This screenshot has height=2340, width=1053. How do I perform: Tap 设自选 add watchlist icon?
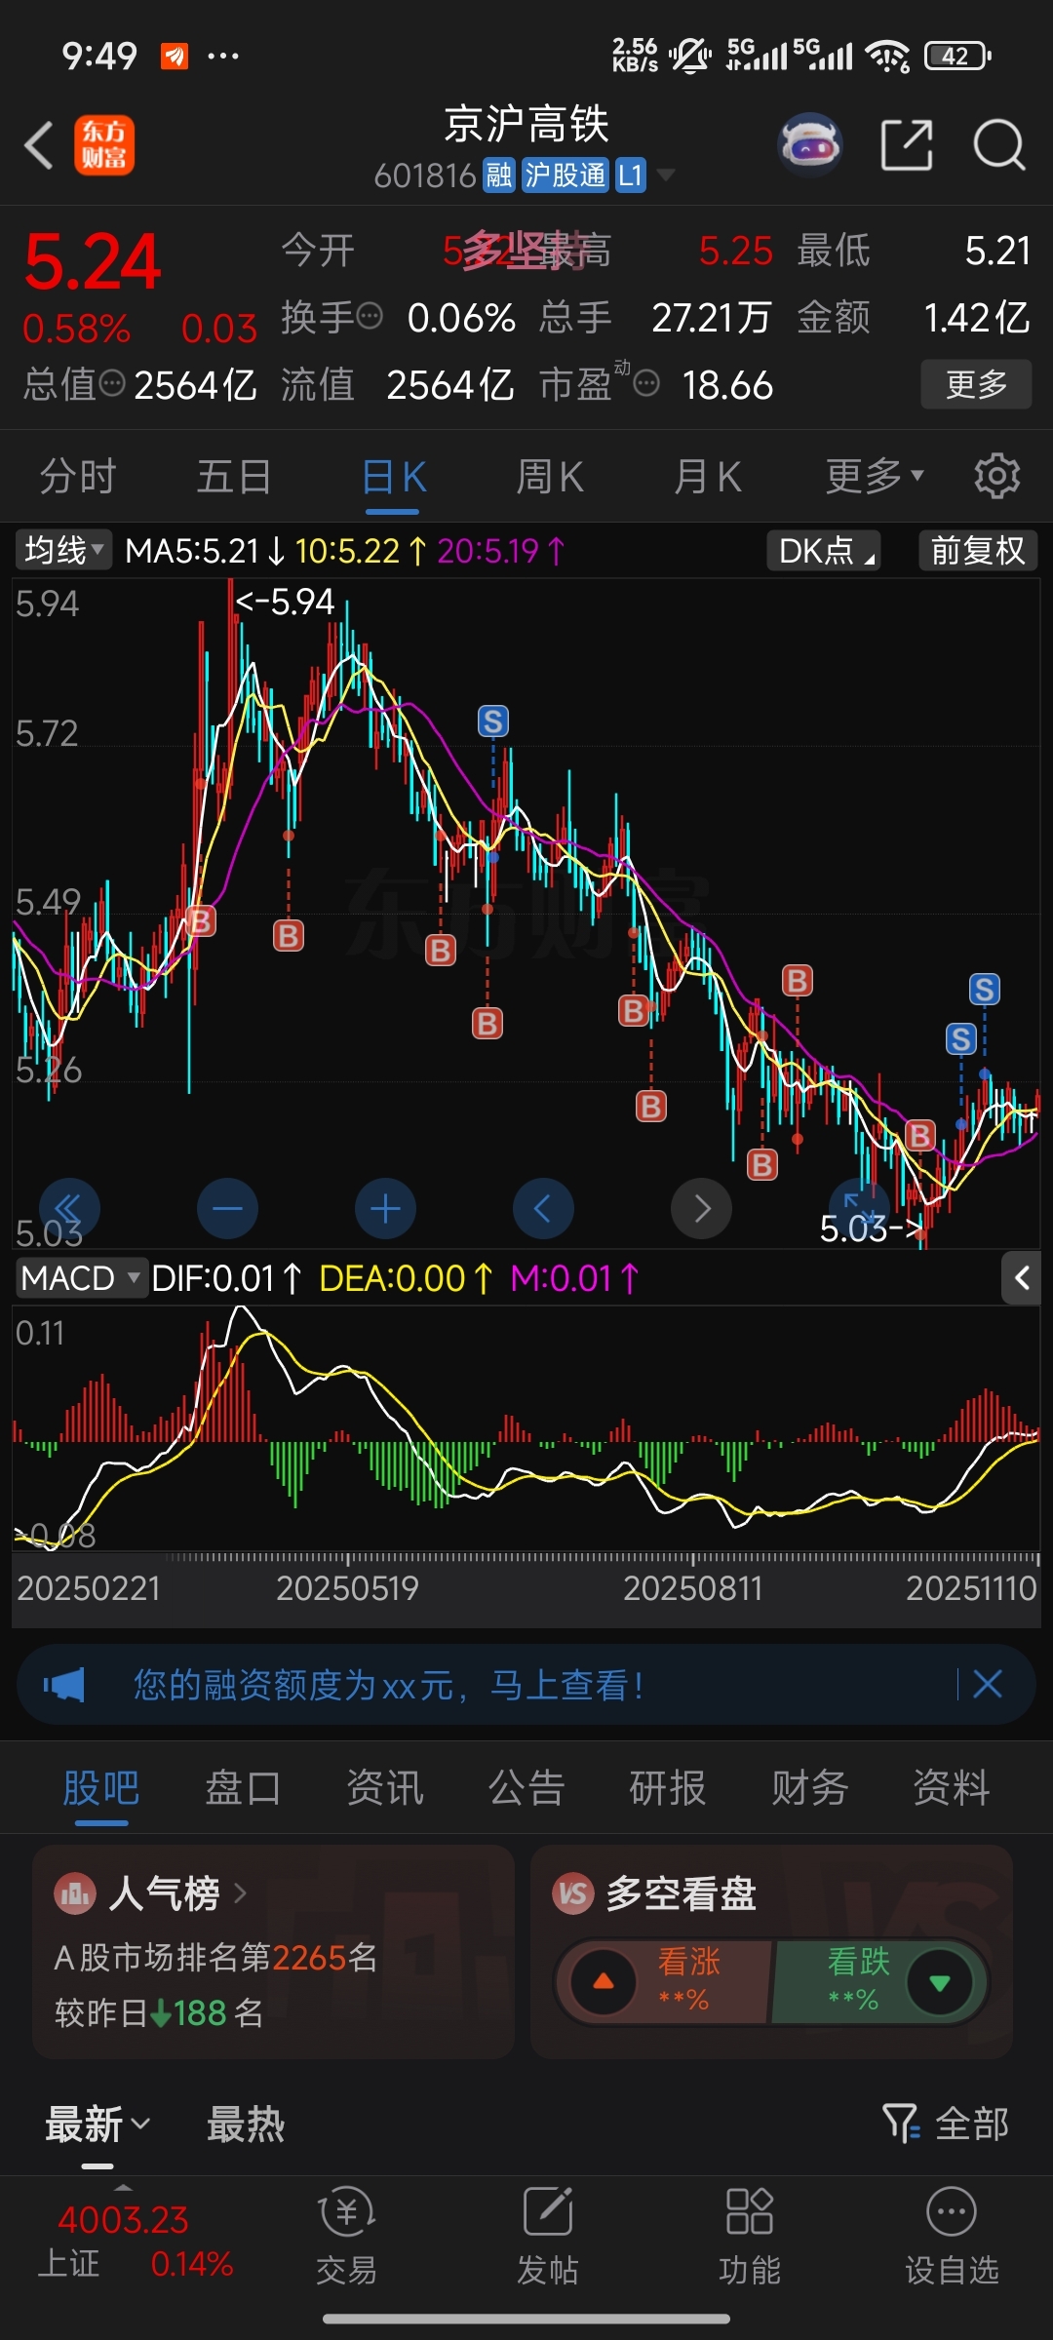[x=952, y=2236]
